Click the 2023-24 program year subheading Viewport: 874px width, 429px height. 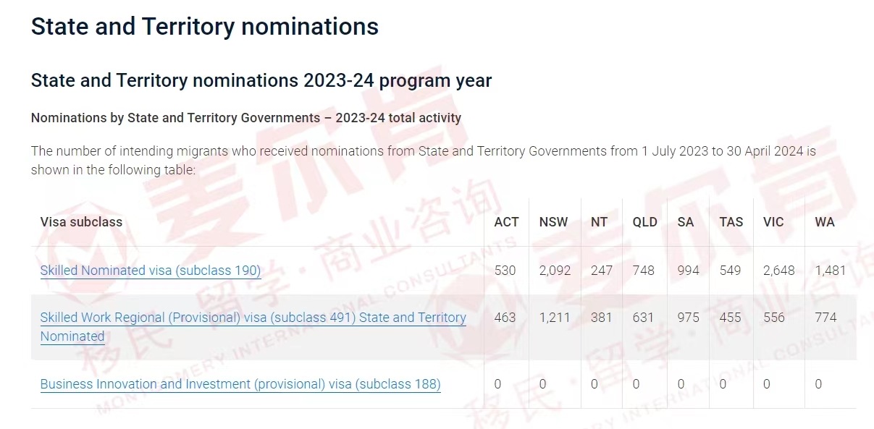[261, 80]
